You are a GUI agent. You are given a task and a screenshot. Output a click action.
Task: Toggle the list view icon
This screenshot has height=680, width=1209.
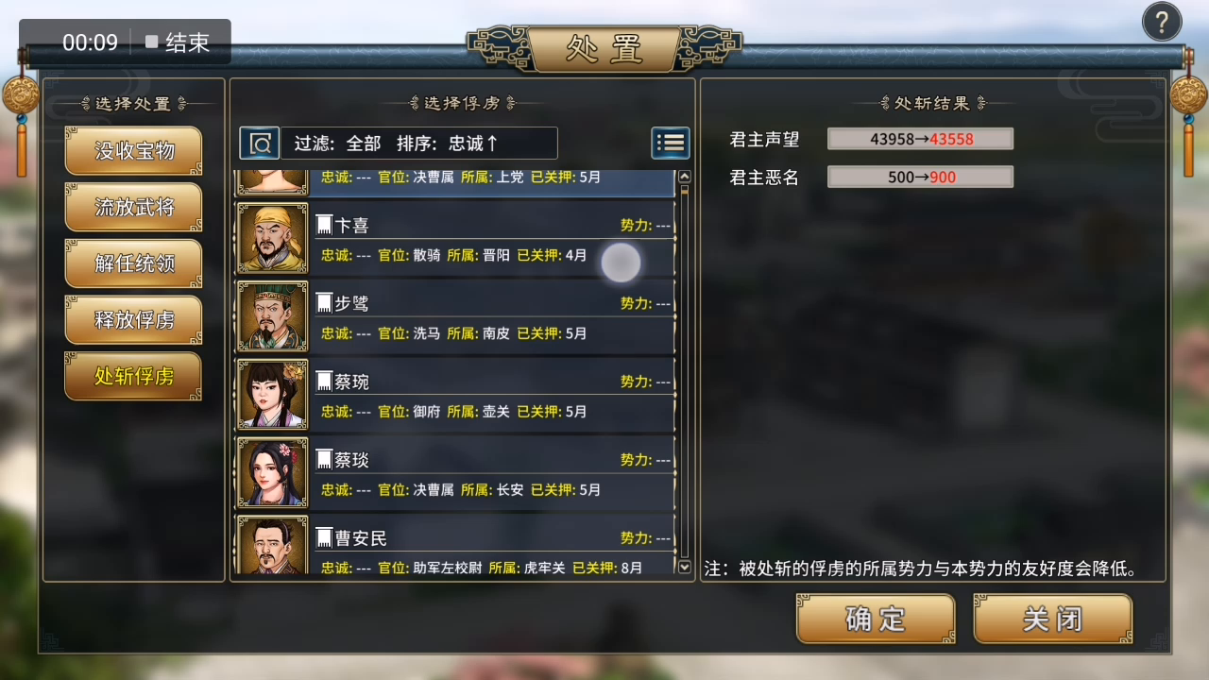tap(671, 144)
